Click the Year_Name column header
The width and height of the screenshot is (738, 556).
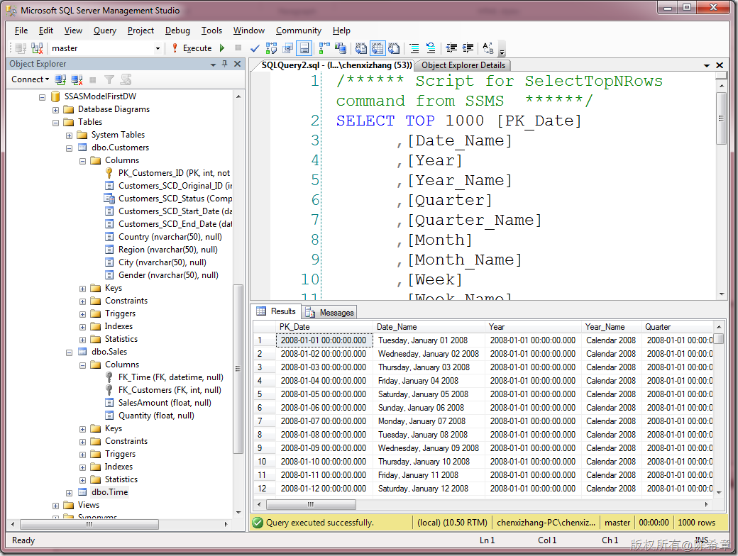tap(612, 327)
